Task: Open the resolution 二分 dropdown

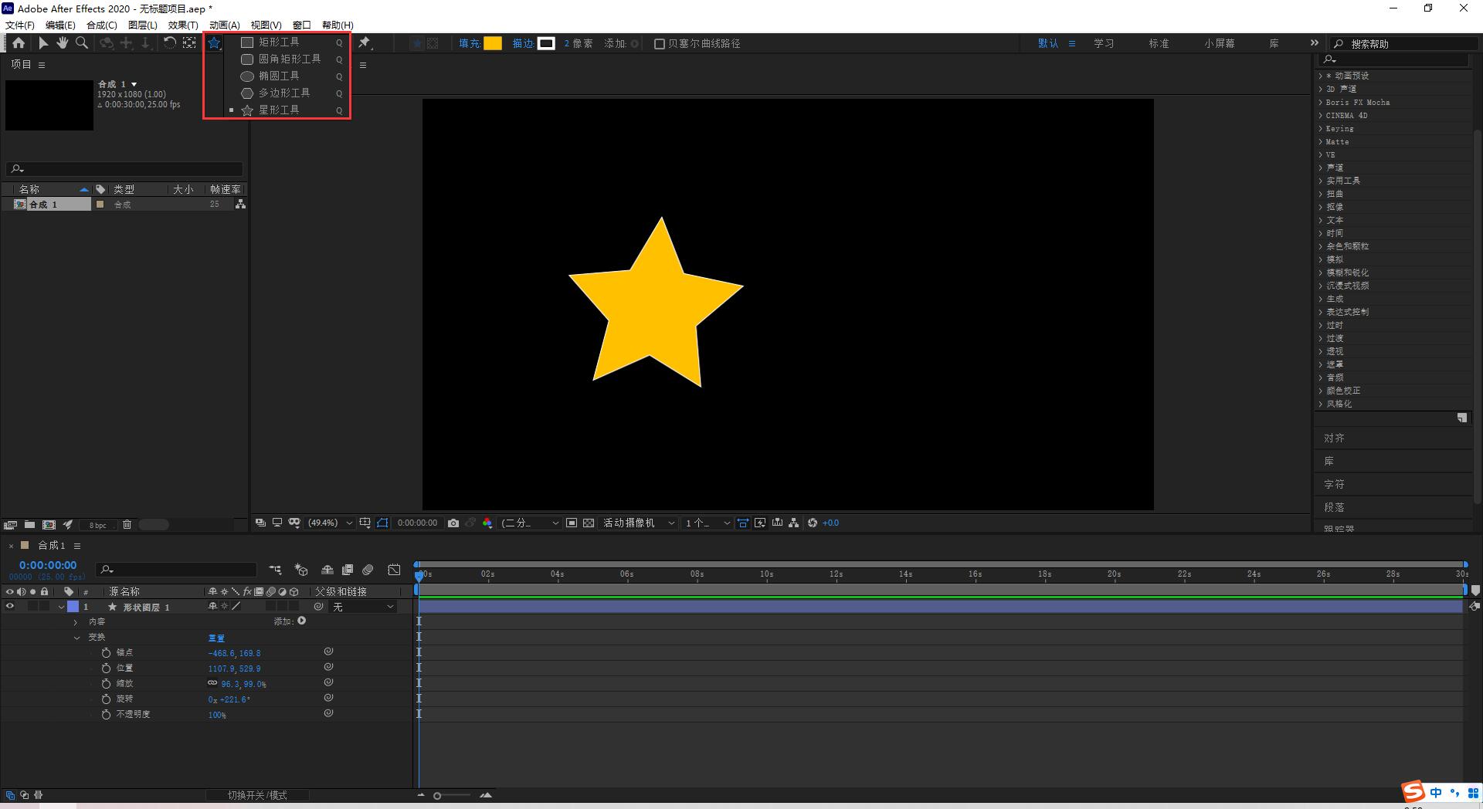Action: (530, 523)
